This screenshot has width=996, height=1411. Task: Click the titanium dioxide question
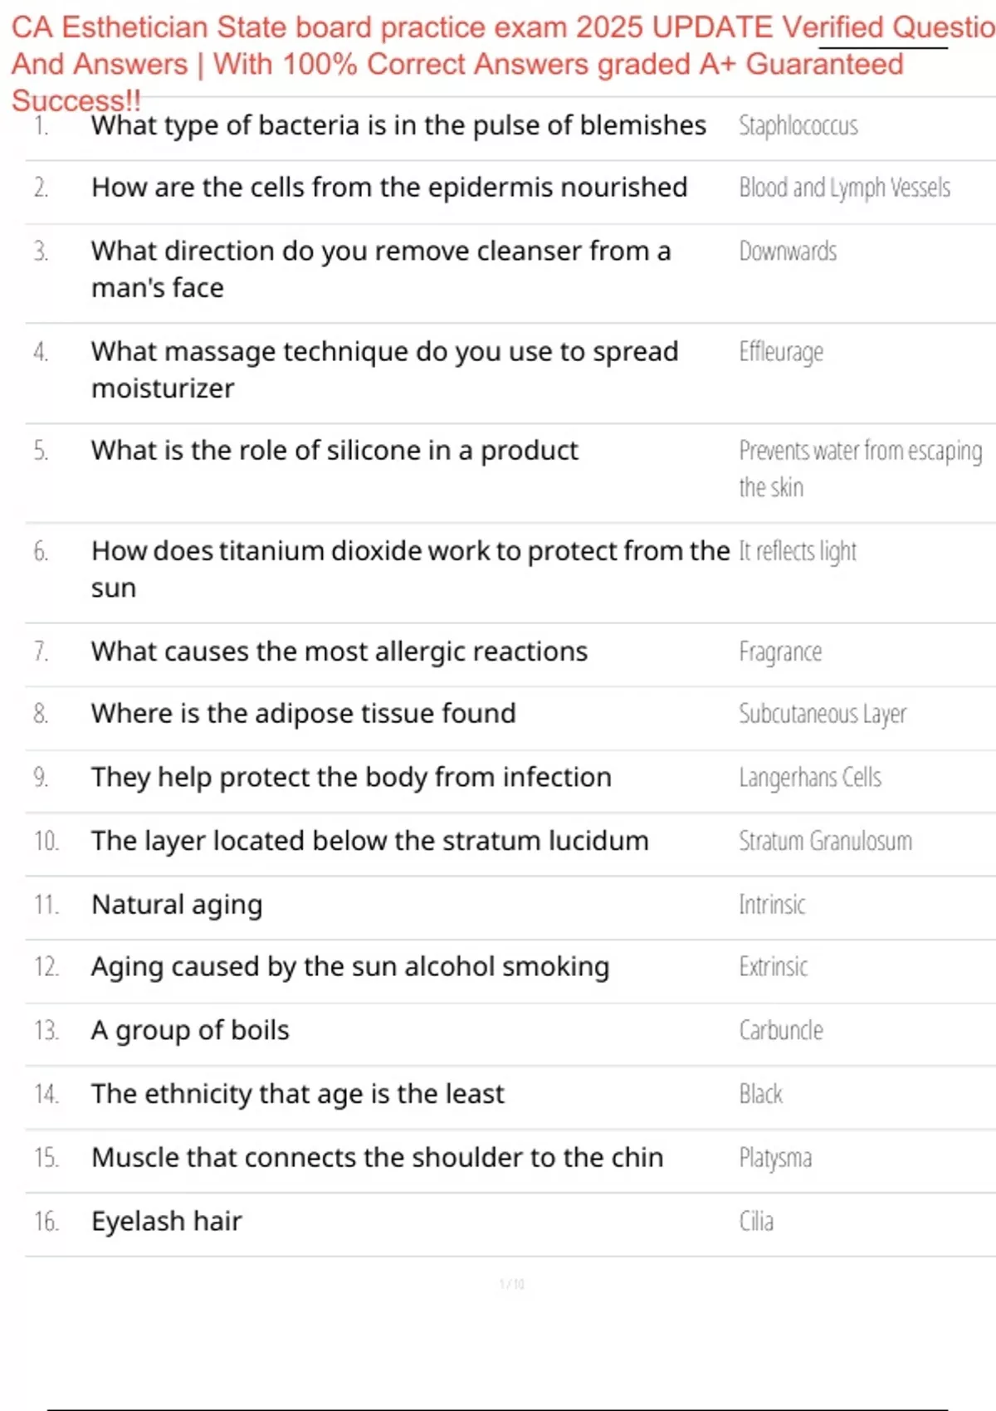[x=410, y=569]
